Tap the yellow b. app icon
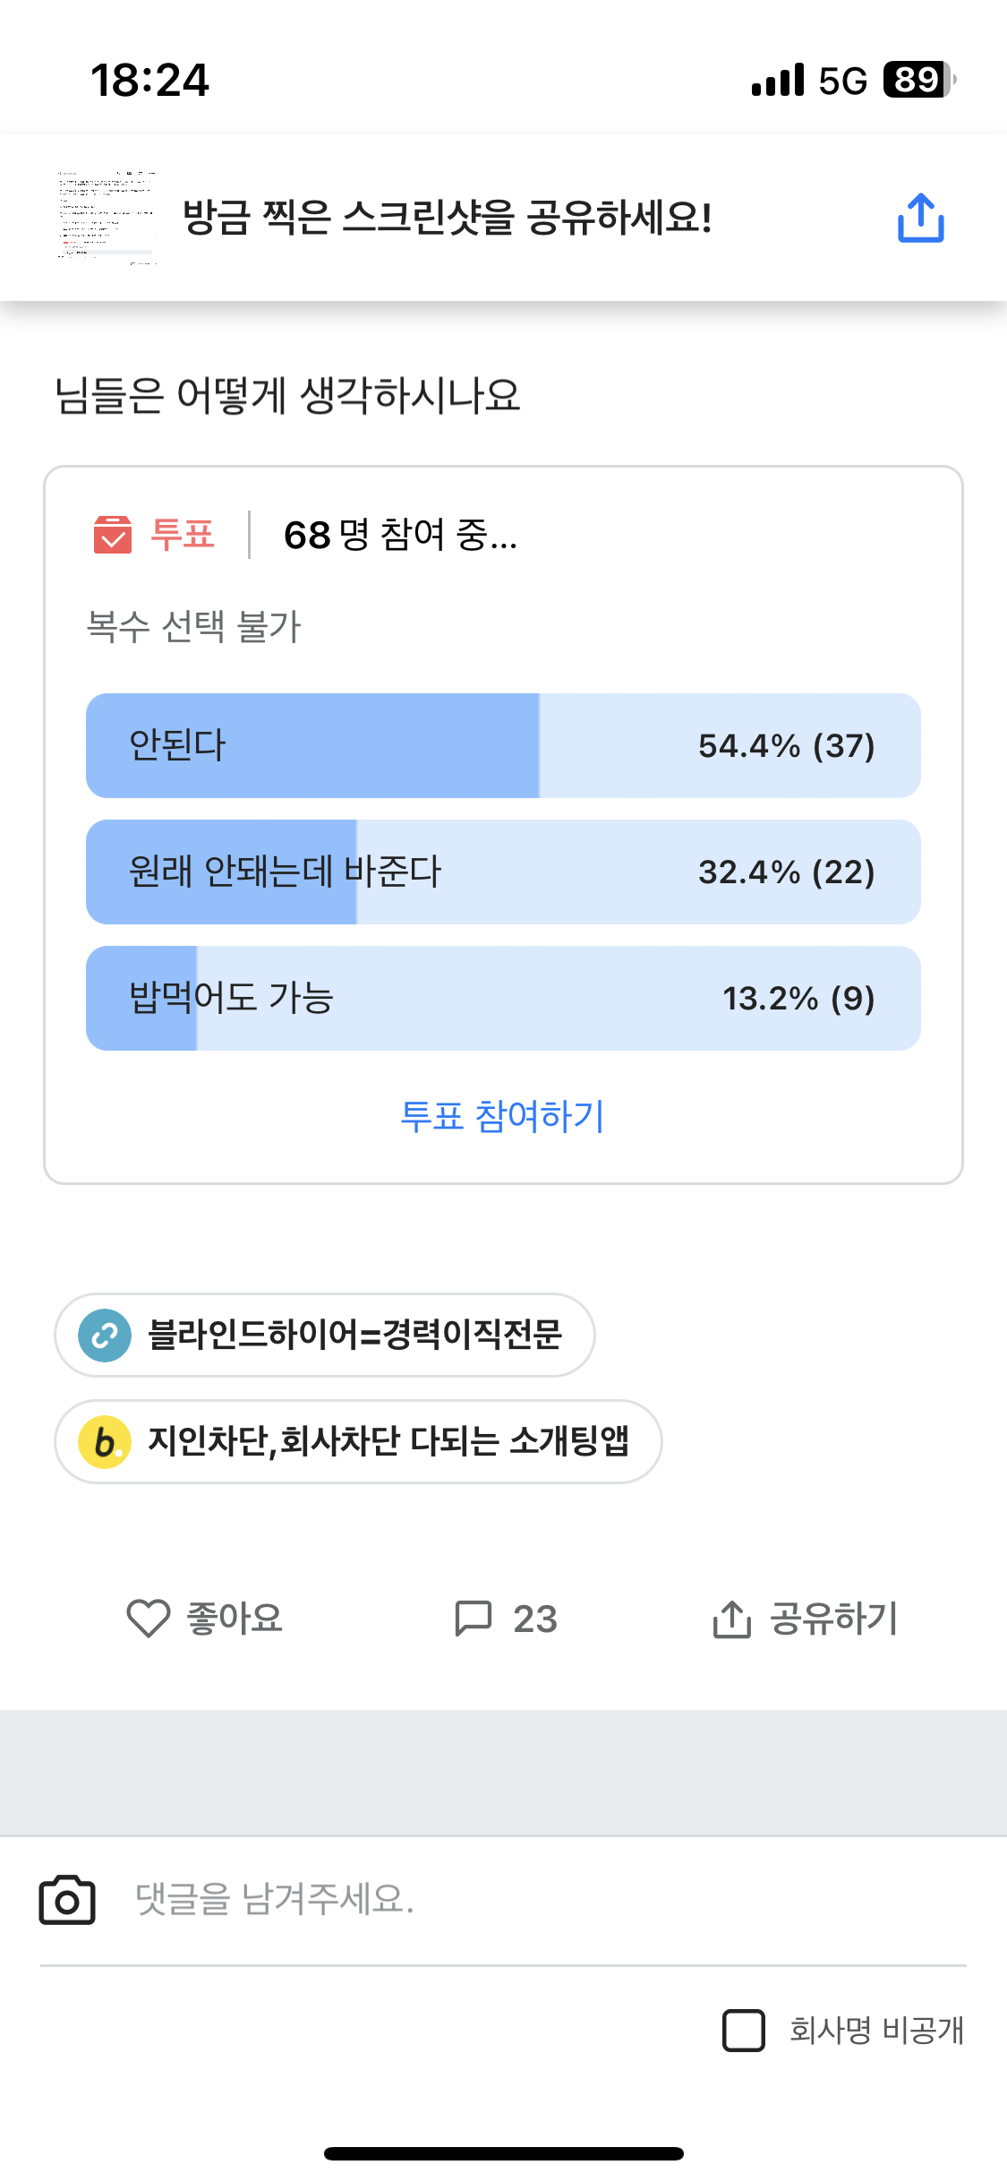The width and height of the screenshot is (1007, 2182). click(x=105, y=1442)
